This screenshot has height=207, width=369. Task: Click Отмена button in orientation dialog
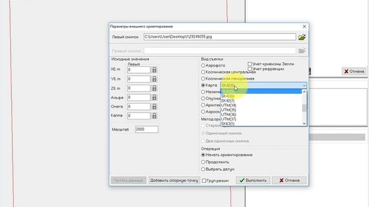click(289, 180)
